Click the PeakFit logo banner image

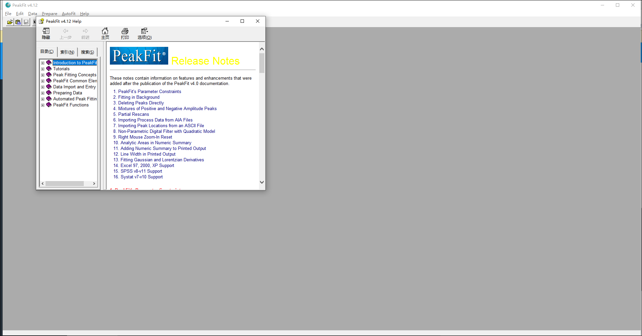click(x=139, y=56)
